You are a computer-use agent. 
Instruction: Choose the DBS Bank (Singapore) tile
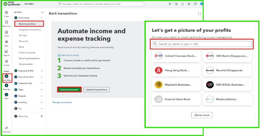click(x=228, y=56)
